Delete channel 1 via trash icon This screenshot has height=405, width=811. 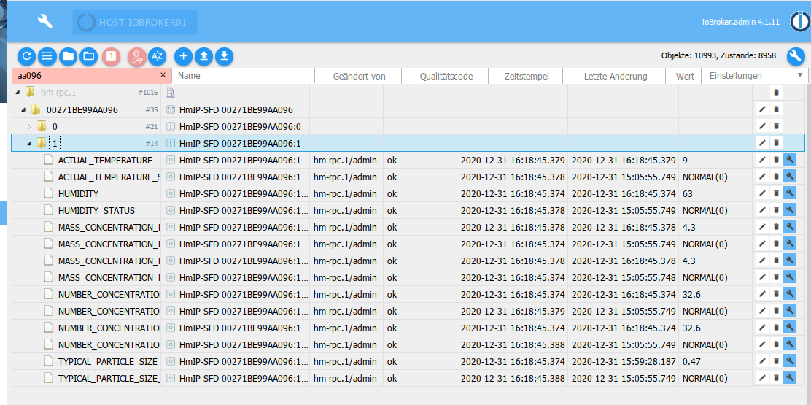point(776,143)
